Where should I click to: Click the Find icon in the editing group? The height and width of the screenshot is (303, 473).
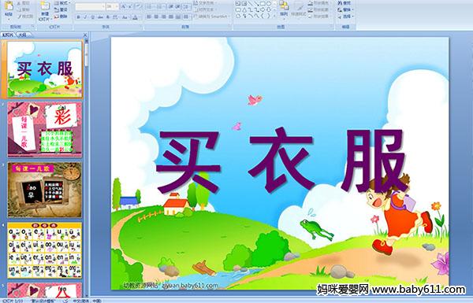345,3
